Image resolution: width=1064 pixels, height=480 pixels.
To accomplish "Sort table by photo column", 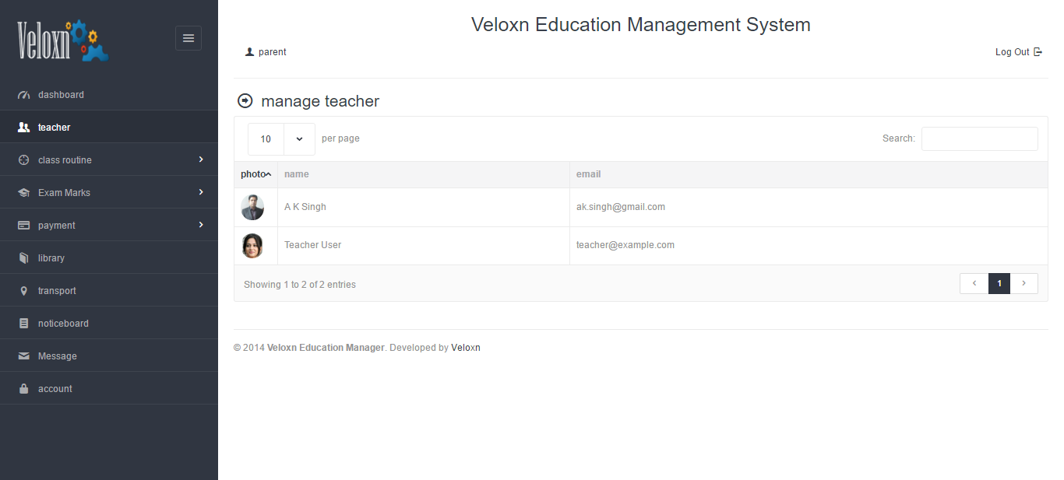I will 255,174.
